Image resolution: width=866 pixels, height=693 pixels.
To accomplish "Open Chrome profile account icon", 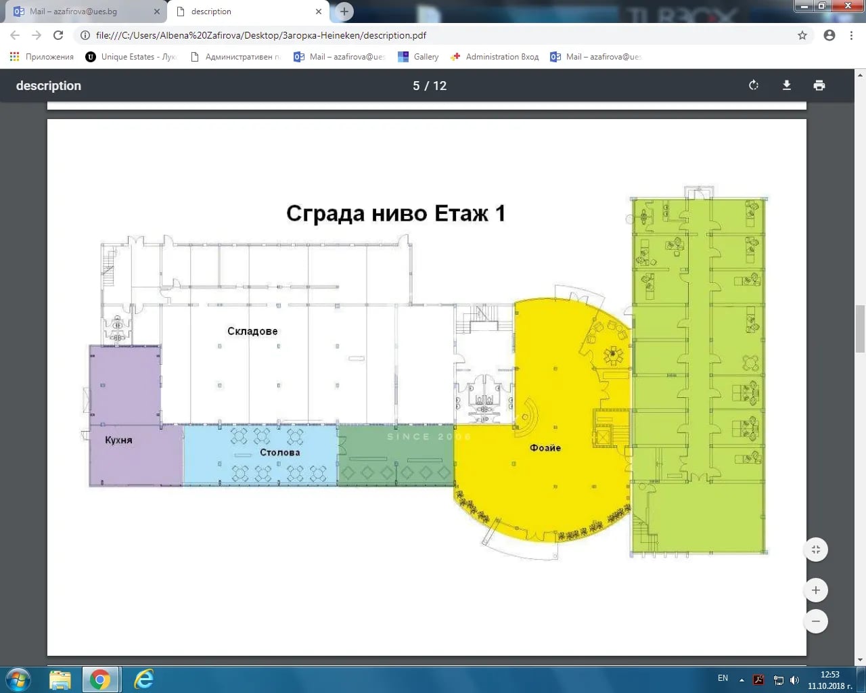I will point(829,35).
